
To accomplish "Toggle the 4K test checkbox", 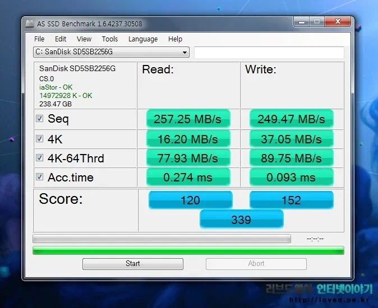I will coord(40,138).
